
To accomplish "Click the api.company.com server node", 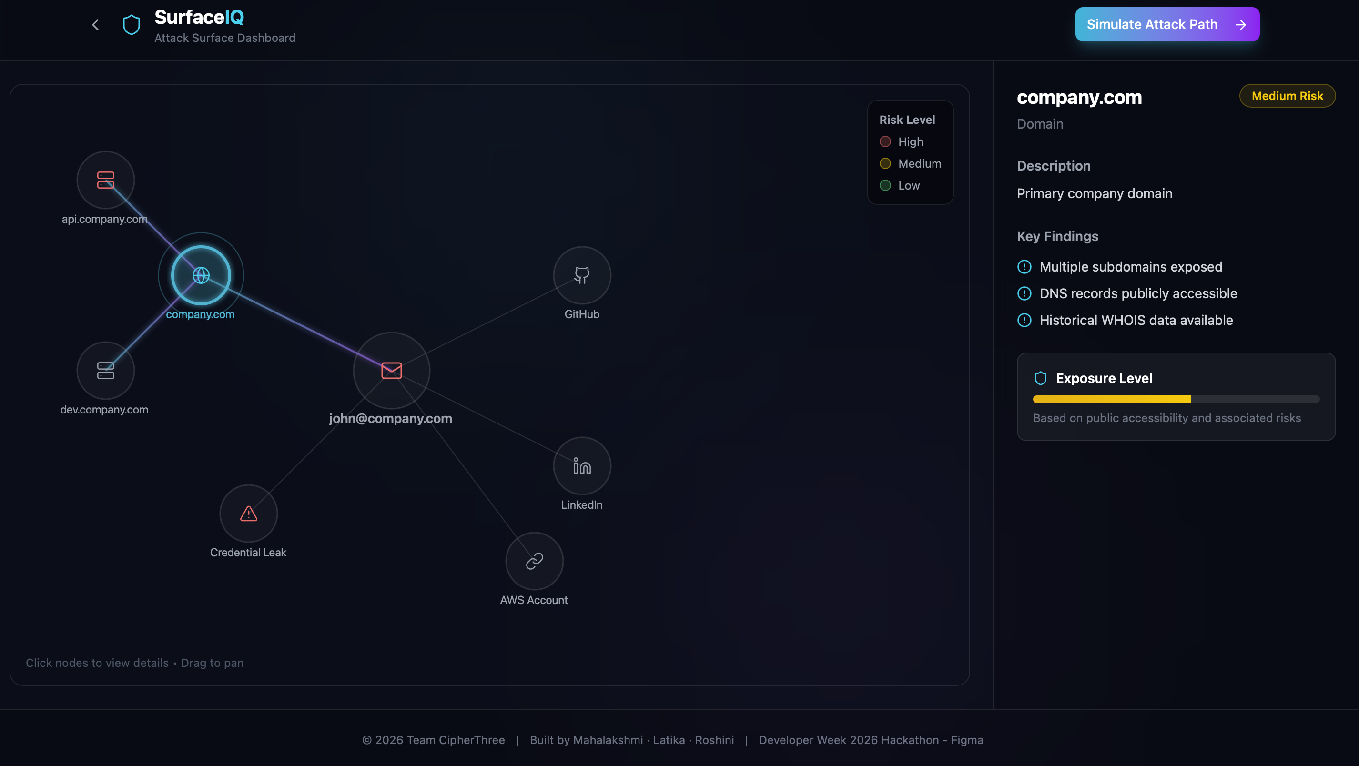I will tap(105, 180).
